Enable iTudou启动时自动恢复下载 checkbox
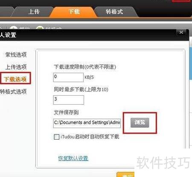Screen dimensions: 192x177 [57, 137]
